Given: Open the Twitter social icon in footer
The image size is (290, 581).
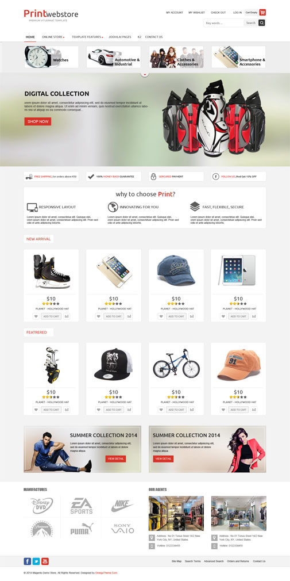Looking at the screenshot, I should (x=36, y=561).
